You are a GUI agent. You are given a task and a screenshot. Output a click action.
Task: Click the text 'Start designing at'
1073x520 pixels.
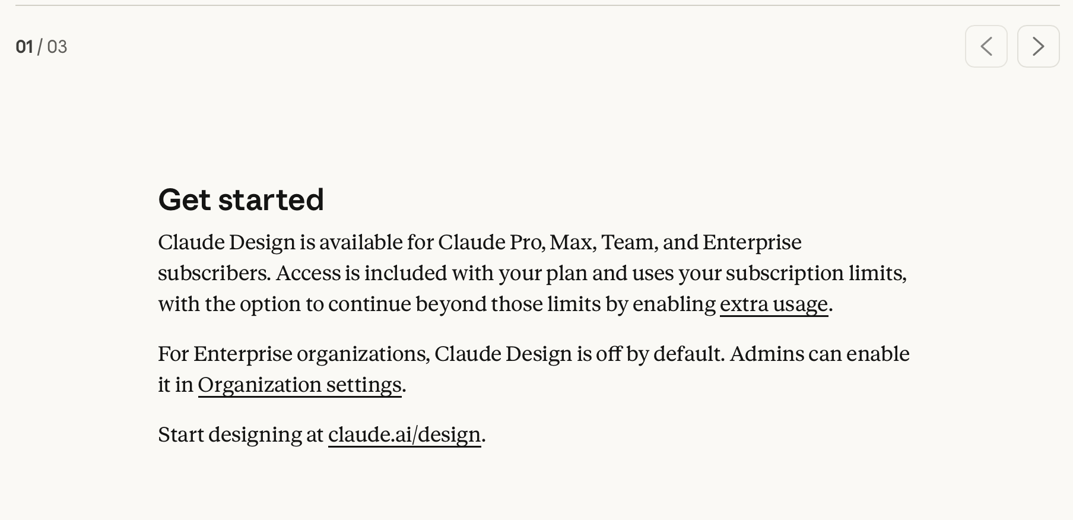[x=240, y=435]
